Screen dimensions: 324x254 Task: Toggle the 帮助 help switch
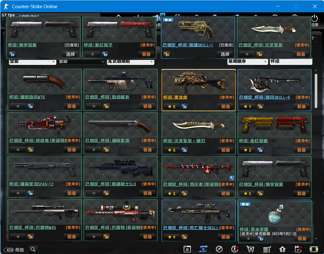pos(9,250)
